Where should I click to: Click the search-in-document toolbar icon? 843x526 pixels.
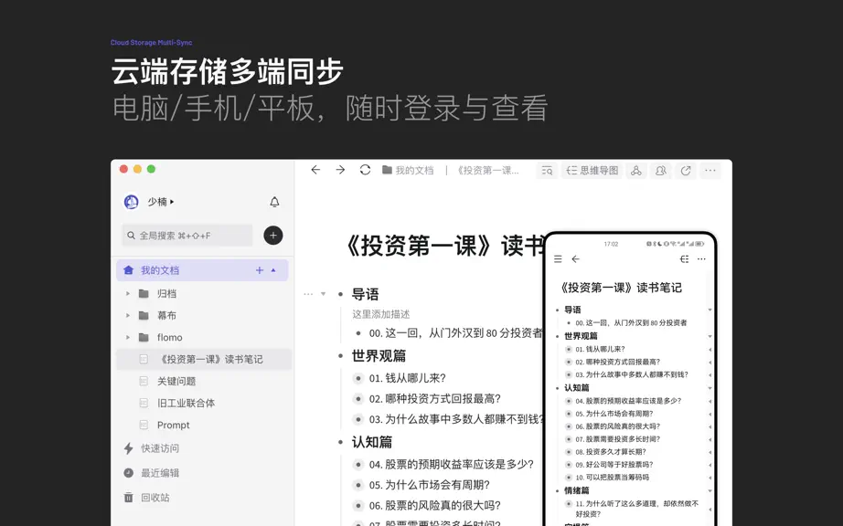[547, 171]
